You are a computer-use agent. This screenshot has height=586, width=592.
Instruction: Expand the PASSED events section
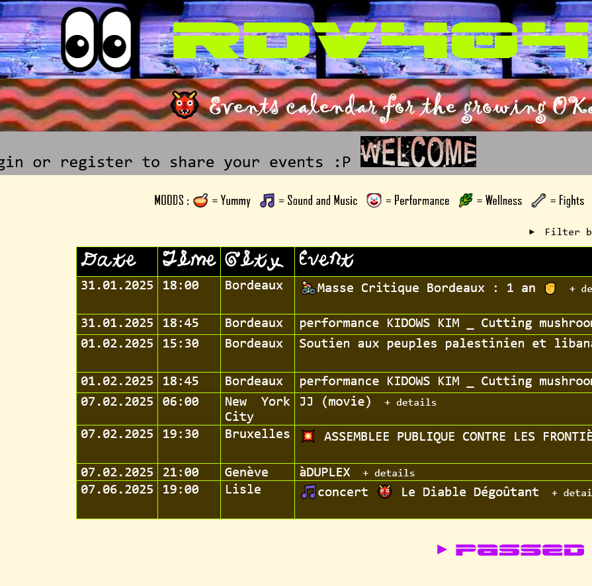tap(511, 550)
